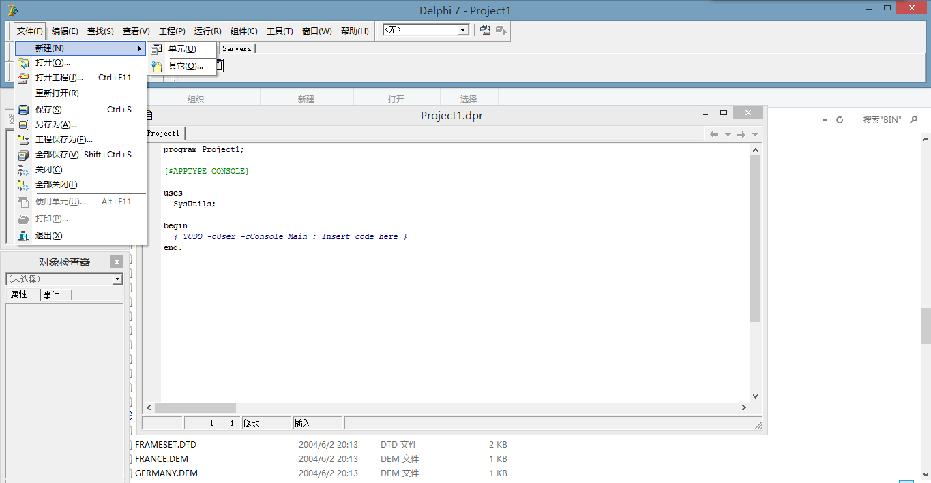
Task: Select Save As (另存为) menu entry
Action: (x=56, y=125)
